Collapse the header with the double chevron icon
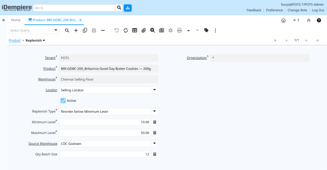Image resolution: width=327 pixels, height=170 pixels. (x=309, y=20)
